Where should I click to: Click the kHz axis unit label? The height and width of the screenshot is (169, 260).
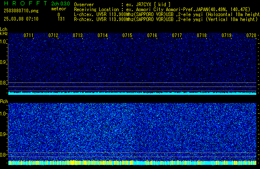click(4, 33)
